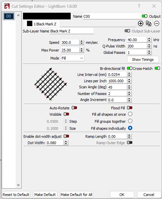Increase Scan Angle with up arrow

tap(129, 86)
